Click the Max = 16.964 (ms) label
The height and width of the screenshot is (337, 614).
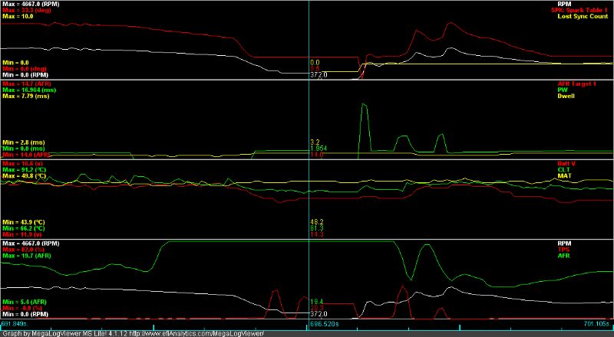tap(29, 90)
